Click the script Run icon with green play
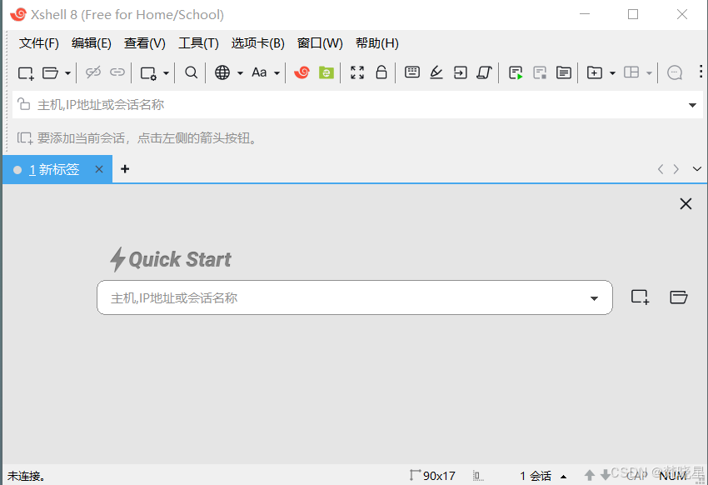Viewport: 708px width, 485px height. coord(516,72)
